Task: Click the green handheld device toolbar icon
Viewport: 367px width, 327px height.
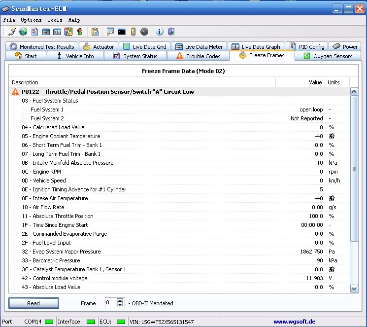Action: pyautogui.click(x=133, y=32)
